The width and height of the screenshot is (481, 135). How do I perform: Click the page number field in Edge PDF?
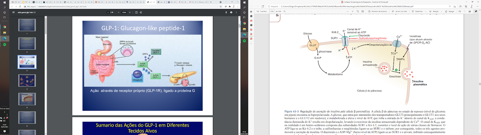(272, 11)
